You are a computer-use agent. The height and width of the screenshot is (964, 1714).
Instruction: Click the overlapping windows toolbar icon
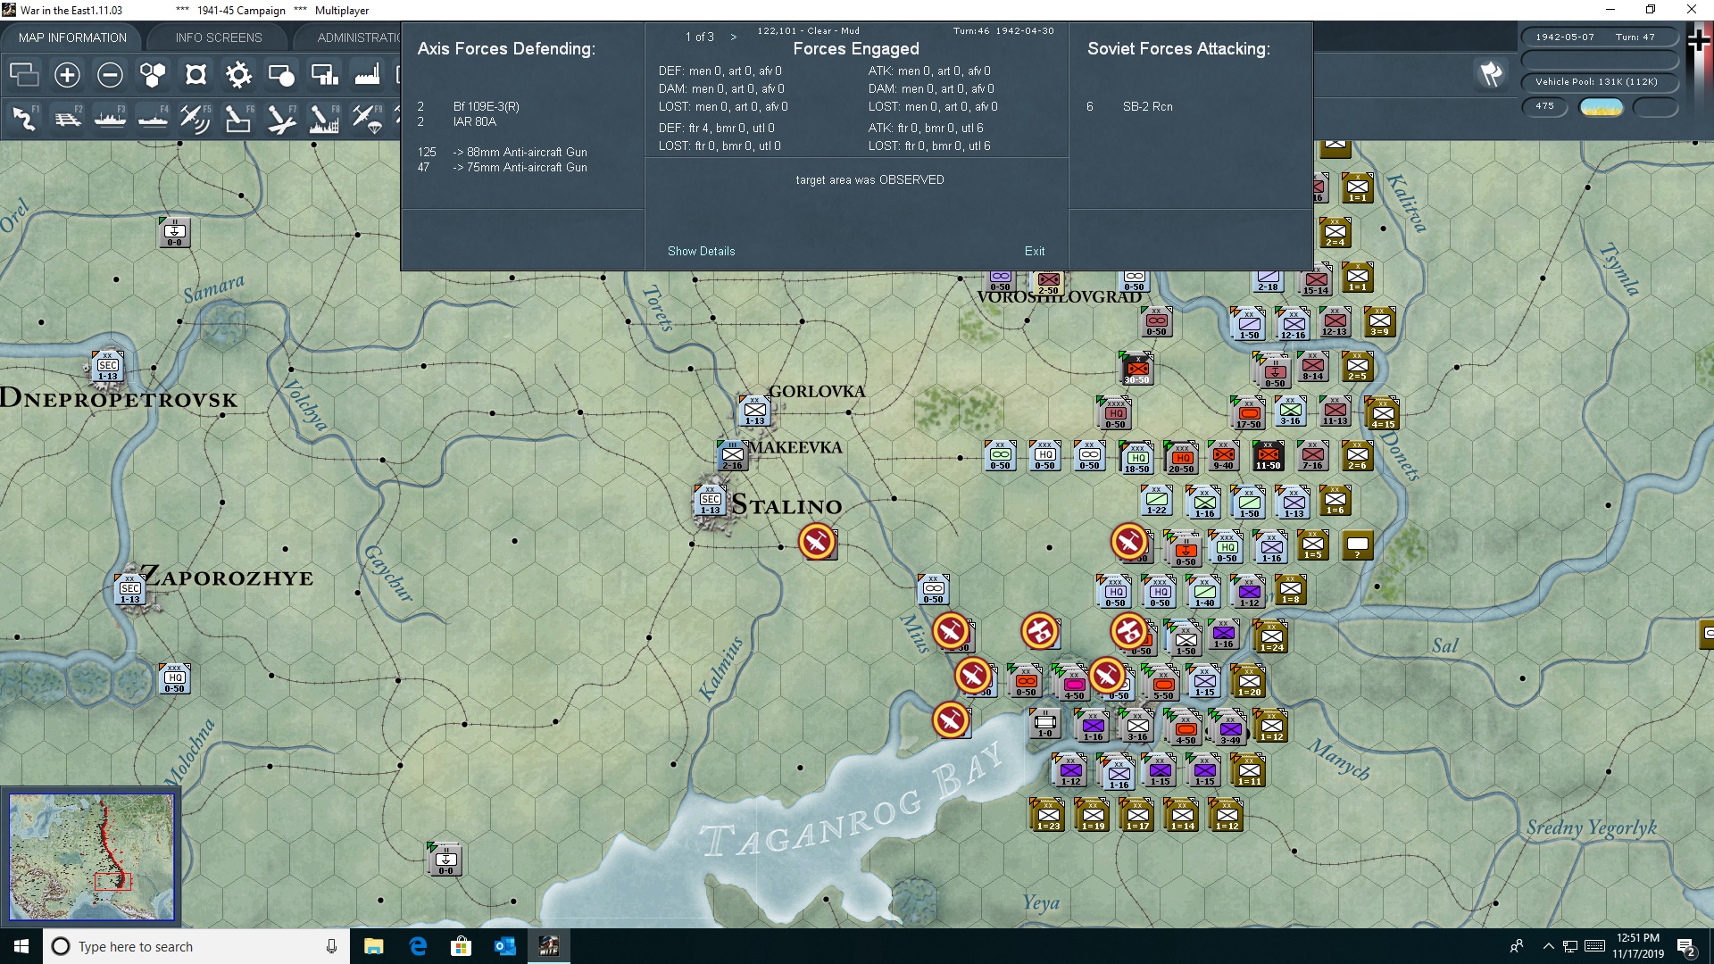[x=24, y=75]
